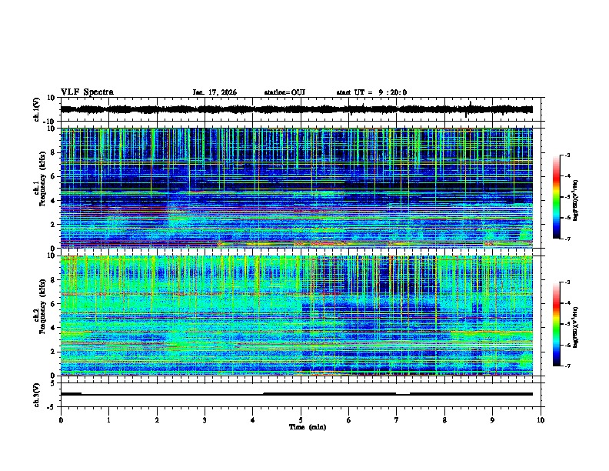
Task: Click the "-5" tick of ch.3(V) axis
Action: click(52, 407)
